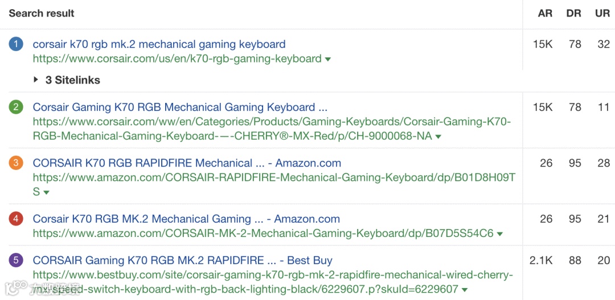
Task: Expand the 3 Sitelinks disclosure triangle
Action: (x=36, y=80)
